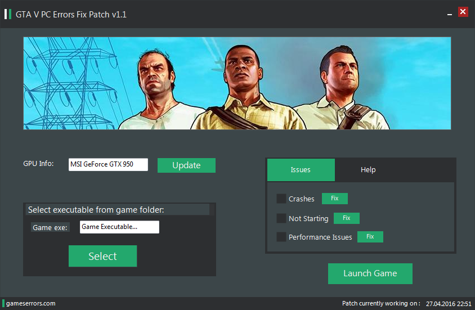Click the GTA V characters banner image
The height and width of the screenshot is (310, 475).
coord(237,83)
